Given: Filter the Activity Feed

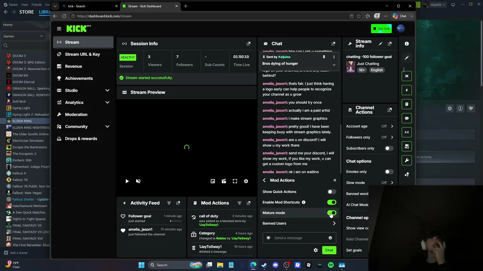Looking at the screenshot, I should tap(169, 203).
